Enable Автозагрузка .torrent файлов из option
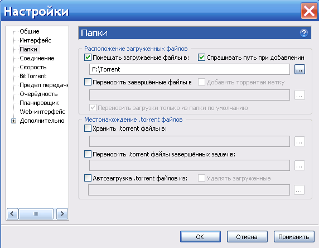Viewport: 319px width, 248px height. click(x=88, y=178)
